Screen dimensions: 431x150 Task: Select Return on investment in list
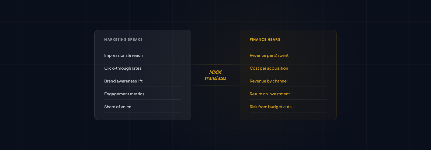click(x=270, y=94)
